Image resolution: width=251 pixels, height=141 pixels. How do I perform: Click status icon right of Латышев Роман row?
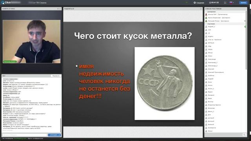(245, 21)
